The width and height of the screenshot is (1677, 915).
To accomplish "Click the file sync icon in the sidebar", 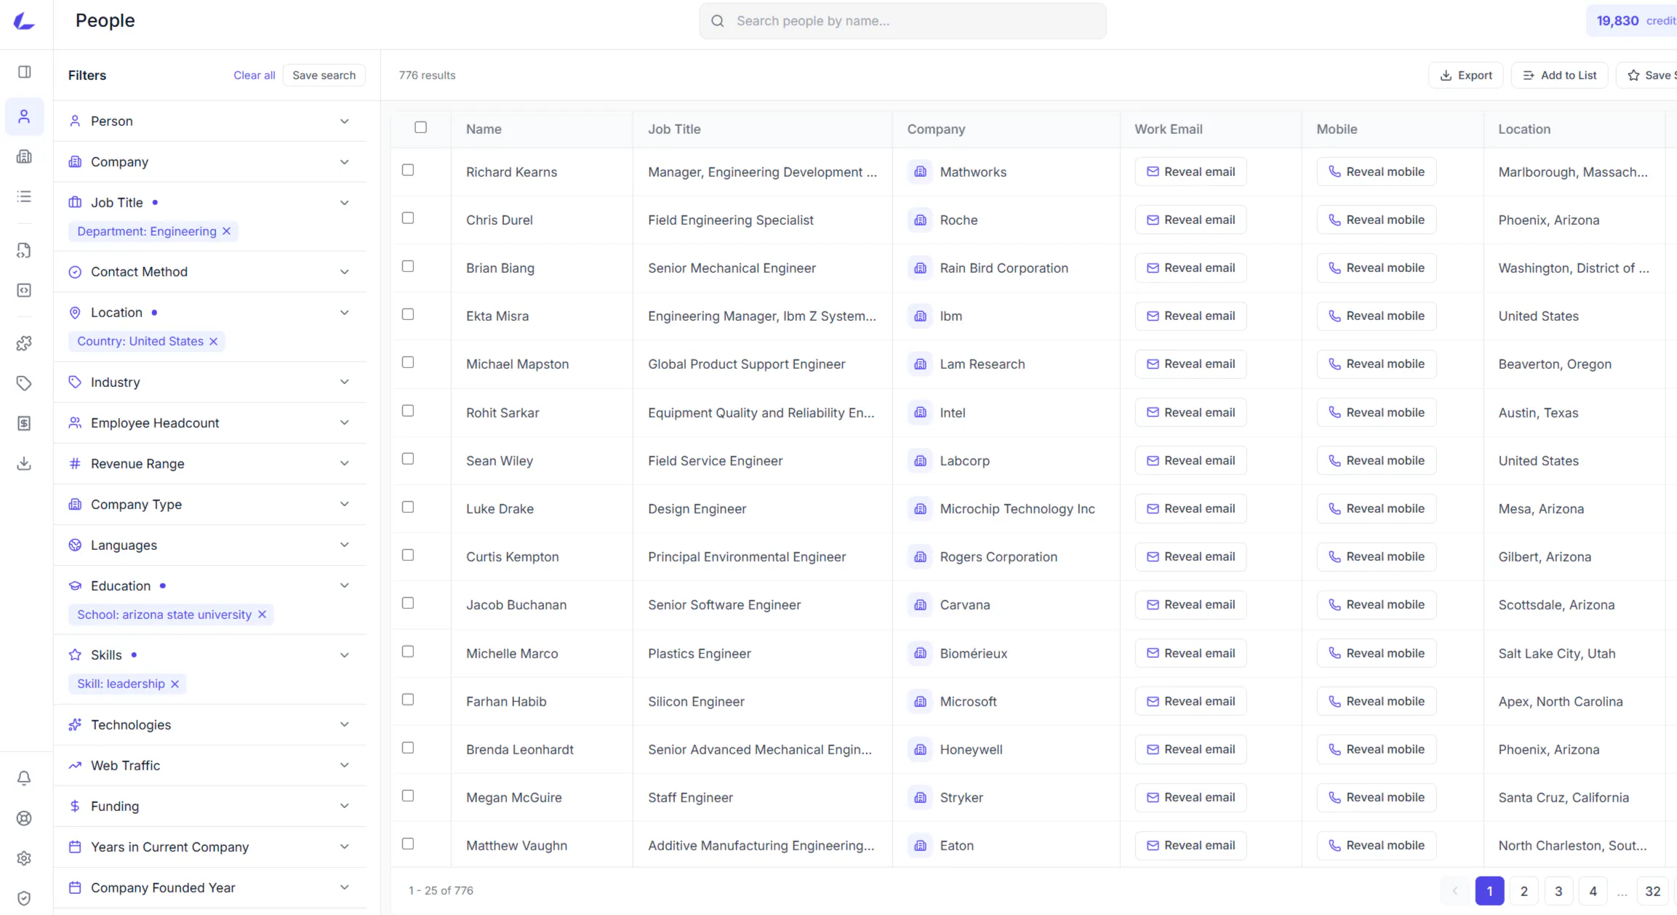I will 24,250.
